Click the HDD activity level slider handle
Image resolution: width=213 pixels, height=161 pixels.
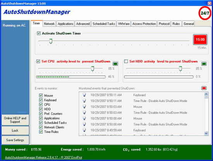(180, 69)
